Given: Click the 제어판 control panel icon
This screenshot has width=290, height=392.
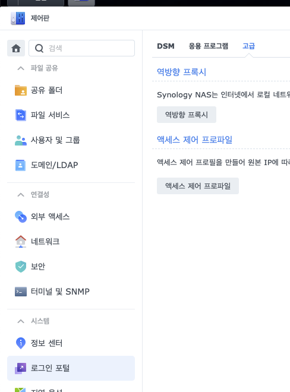Looking at the screenshot, I should pos(18,18).
